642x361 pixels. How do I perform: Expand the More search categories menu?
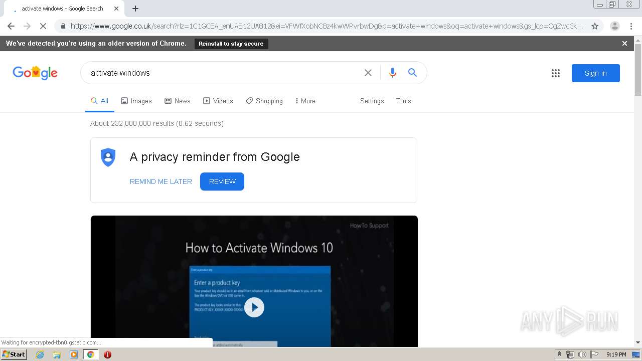pyautogui.click(x=305, y=101)
